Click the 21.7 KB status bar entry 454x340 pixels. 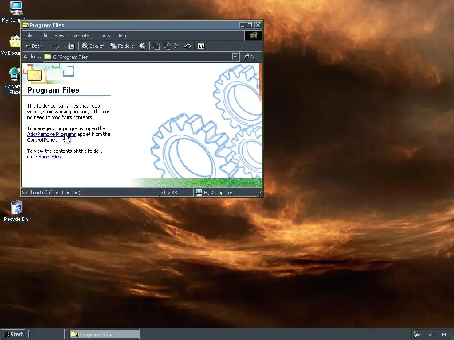[169, 193]
